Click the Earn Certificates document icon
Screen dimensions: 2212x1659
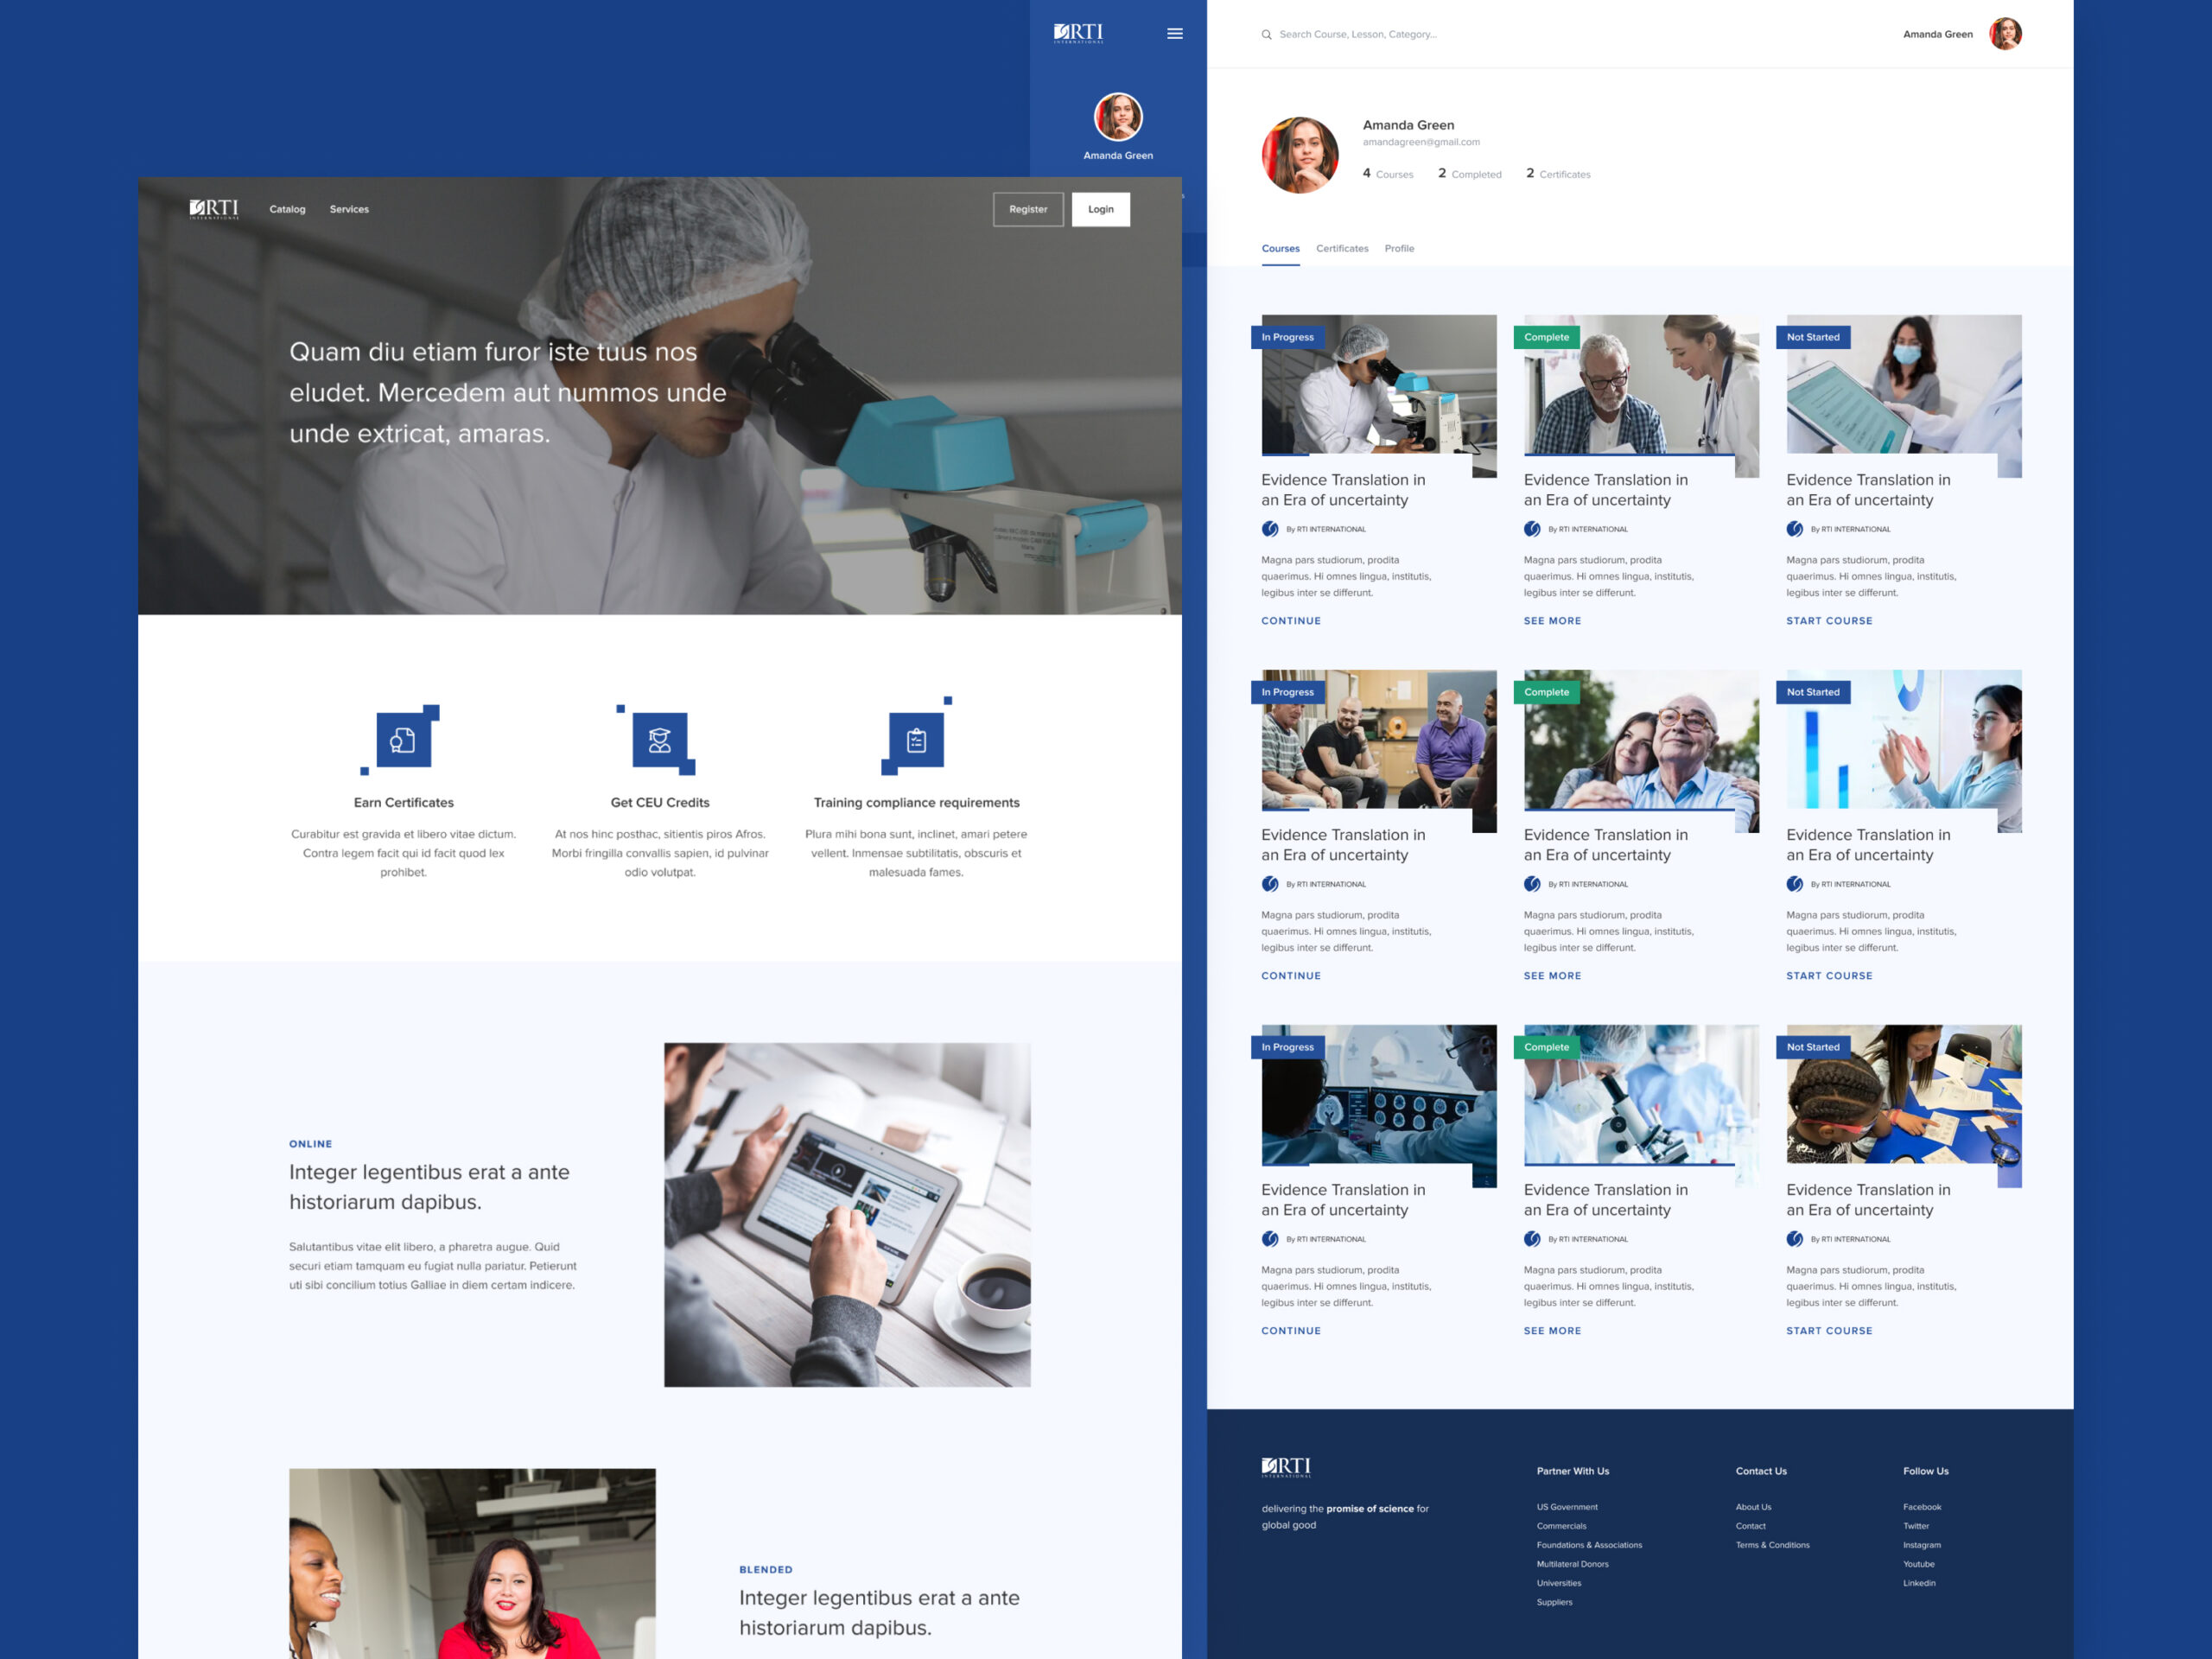click(x=402, y=740)
